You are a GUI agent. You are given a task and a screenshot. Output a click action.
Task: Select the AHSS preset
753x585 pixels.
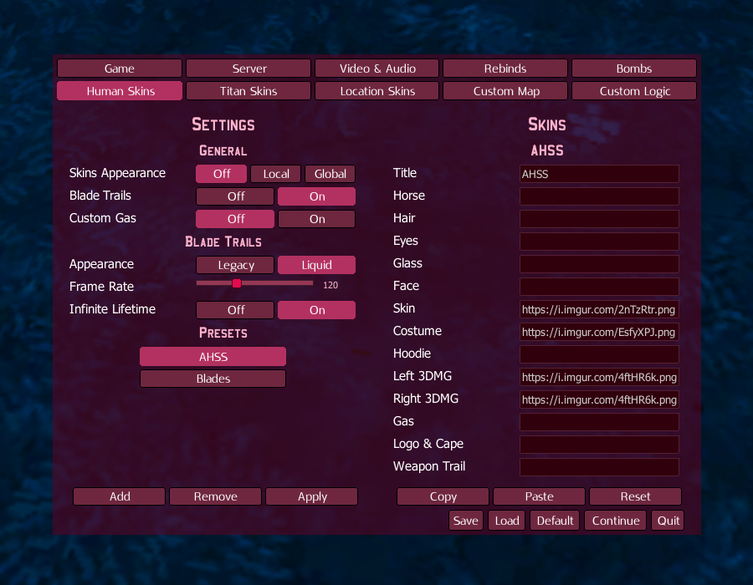coord(213,356)
